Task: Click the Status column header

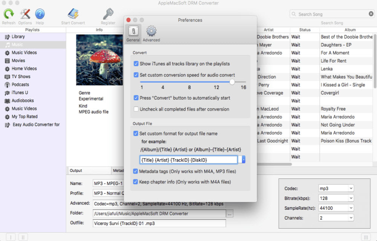Action: [x=305, y=30]
